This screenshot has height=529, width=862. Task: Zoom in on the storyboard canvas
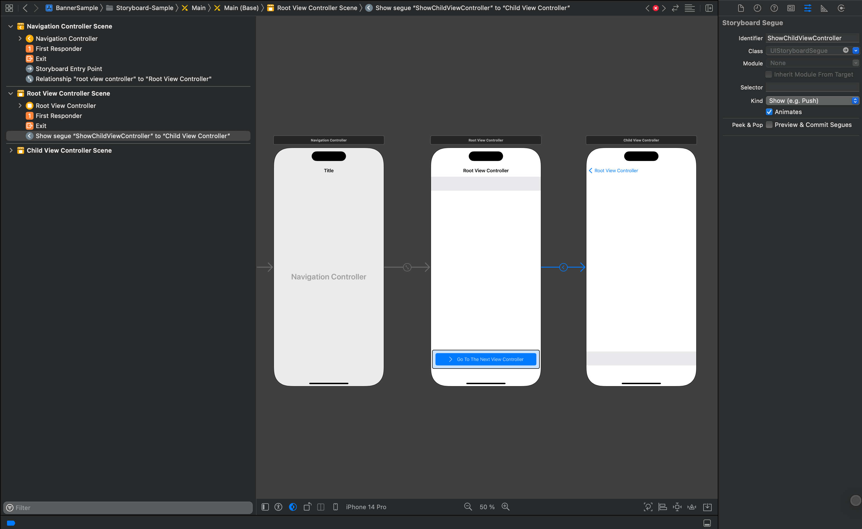coord(505,507)
